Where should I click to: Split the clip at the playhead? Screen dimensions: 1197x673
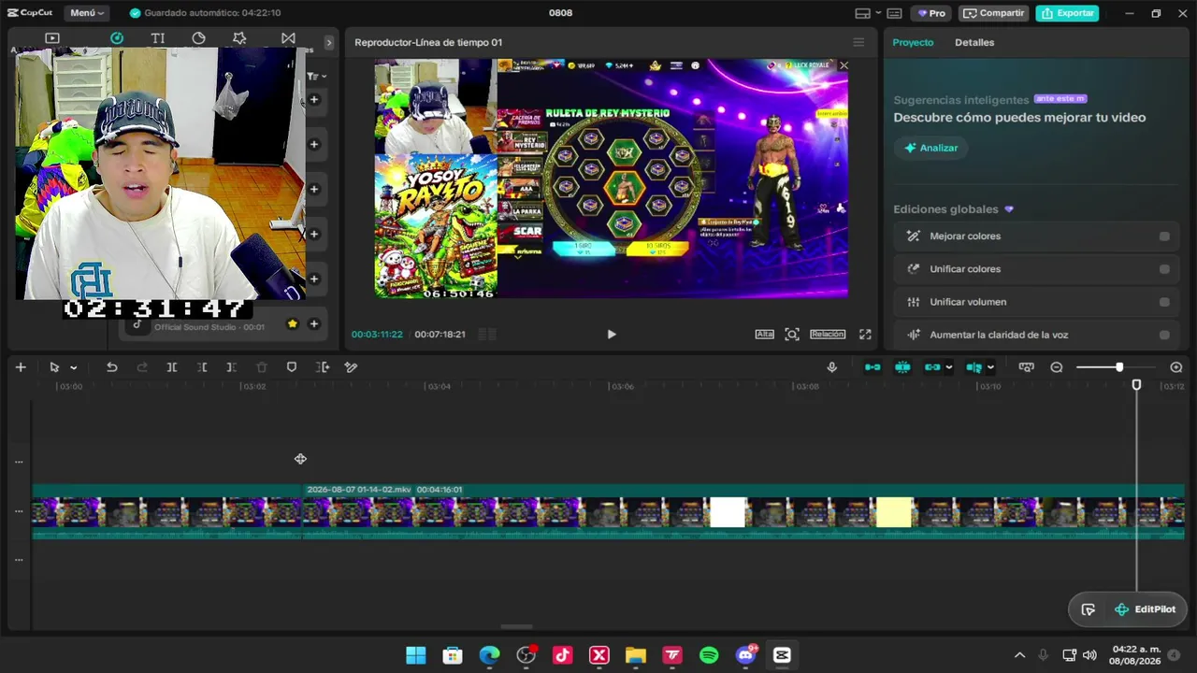pyautogui.click(x=172, y=367)
